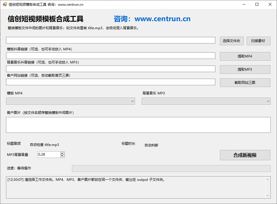Click inside the 客户图片 list box
277x204 pixels.
(x=138, y=125)
